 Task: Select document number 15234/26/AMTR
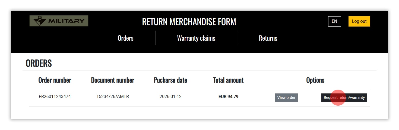pyautogui.click(x=112, y=97)
